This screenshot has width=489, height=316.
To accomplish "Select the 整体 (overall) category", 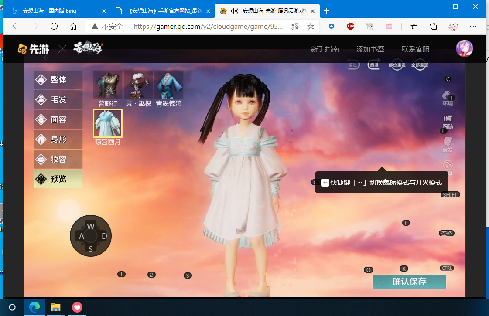I will click(x=58, y=80).
